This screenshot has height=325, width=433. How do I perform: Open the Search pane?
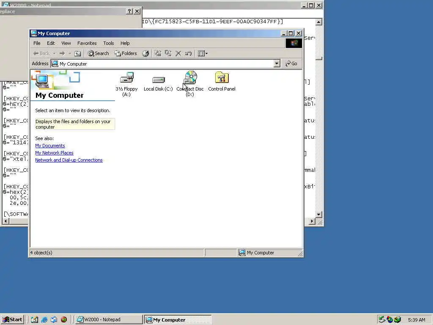(x=98, y=53)
